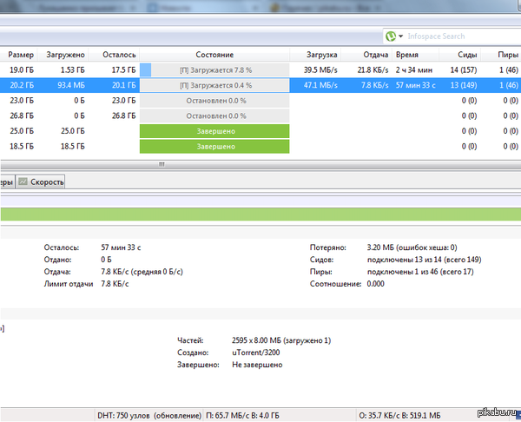Sort by the Загружено column header

[x=67, y=54]
